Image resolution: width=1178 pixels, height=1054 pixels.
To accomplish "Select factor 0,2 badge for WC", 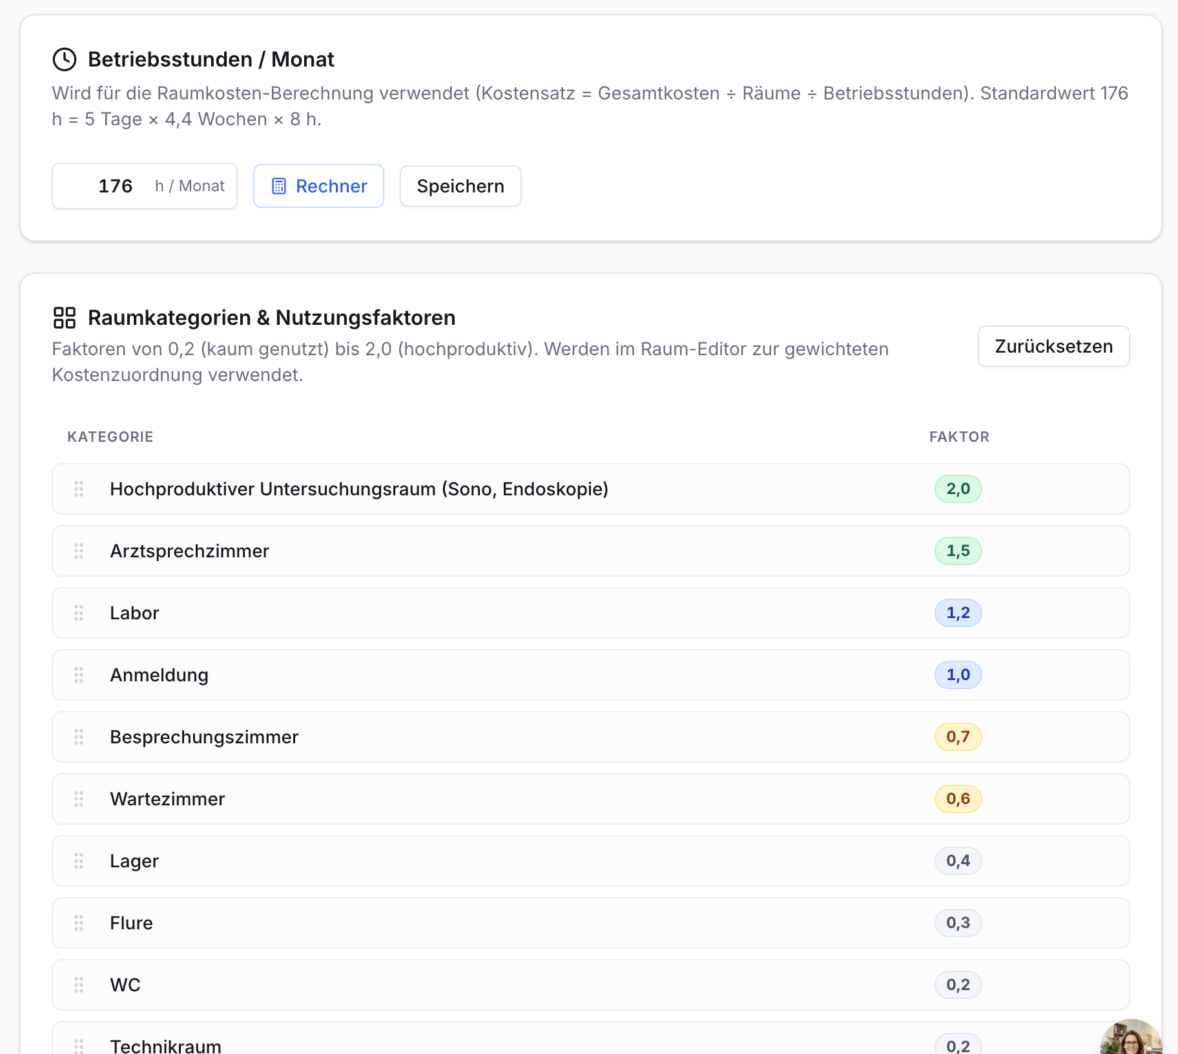I will [x=958, y=985].
